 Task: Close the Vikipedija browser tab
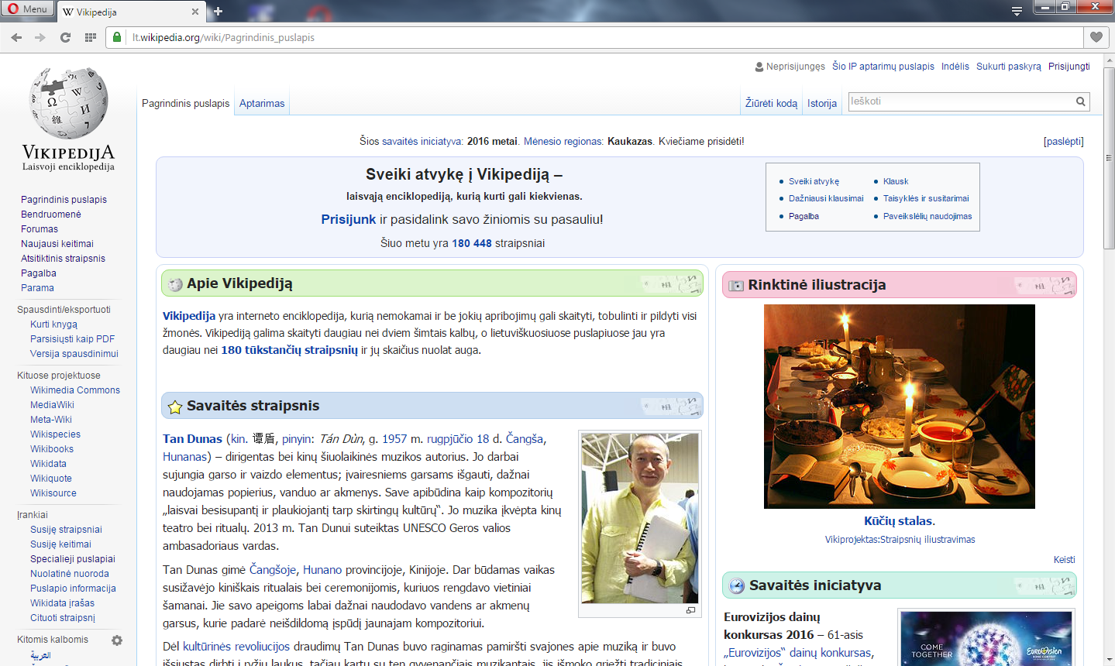coord(194,12)
